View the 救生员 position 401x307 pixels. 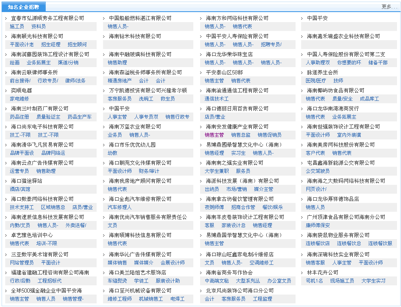[x=168, y=99]
